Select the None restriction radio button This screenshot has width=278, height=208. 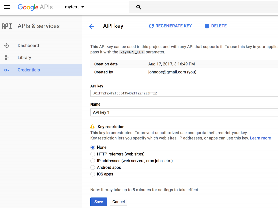point(93,147)
